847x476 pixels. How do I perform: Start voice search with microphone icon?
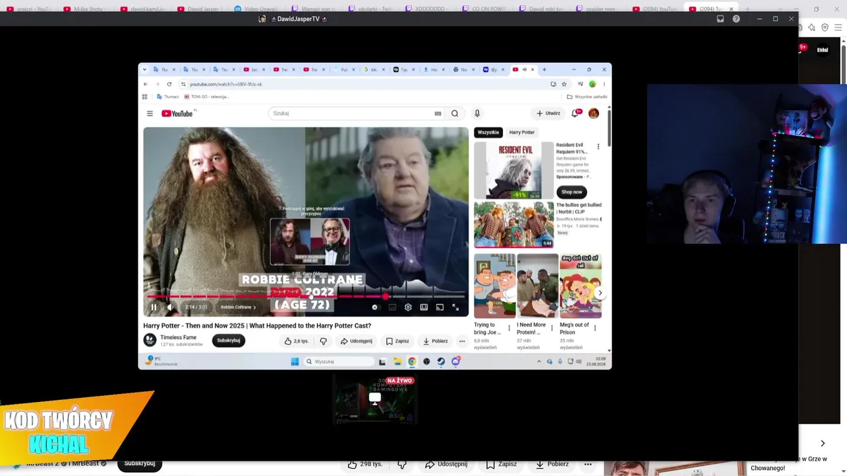[477, 114]
